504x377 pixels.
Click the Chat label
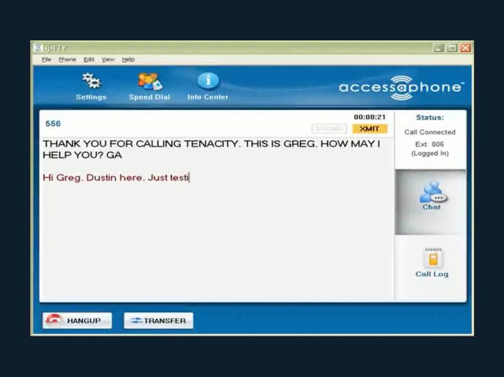coord(432,207)
